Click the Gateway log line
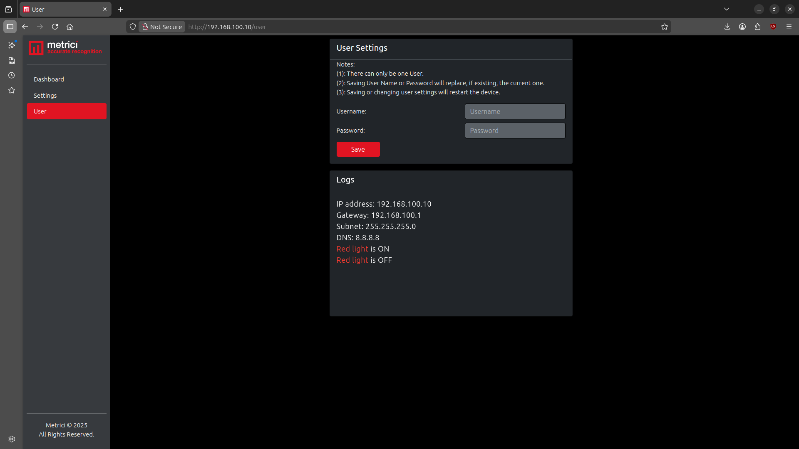The width and height of the screenshot is (799, 449). pyautogui.click(x=379, y=215)
